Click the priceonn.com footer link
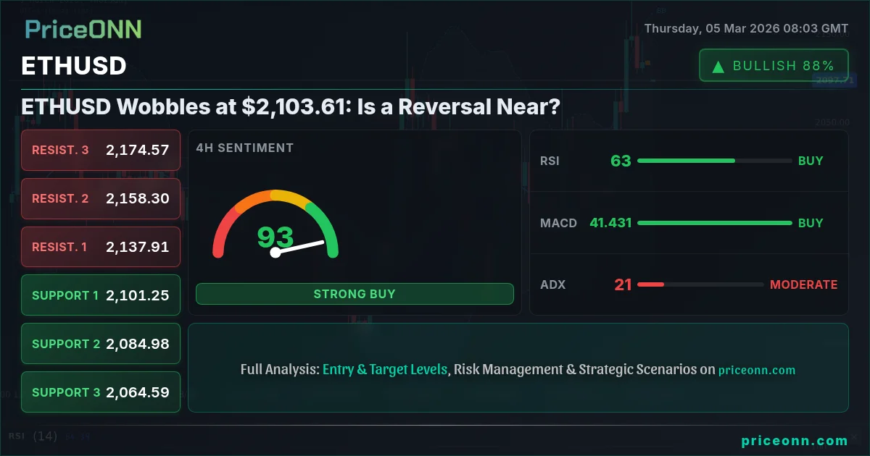Viewport: 870px width, 456px height. pos(795,440)
